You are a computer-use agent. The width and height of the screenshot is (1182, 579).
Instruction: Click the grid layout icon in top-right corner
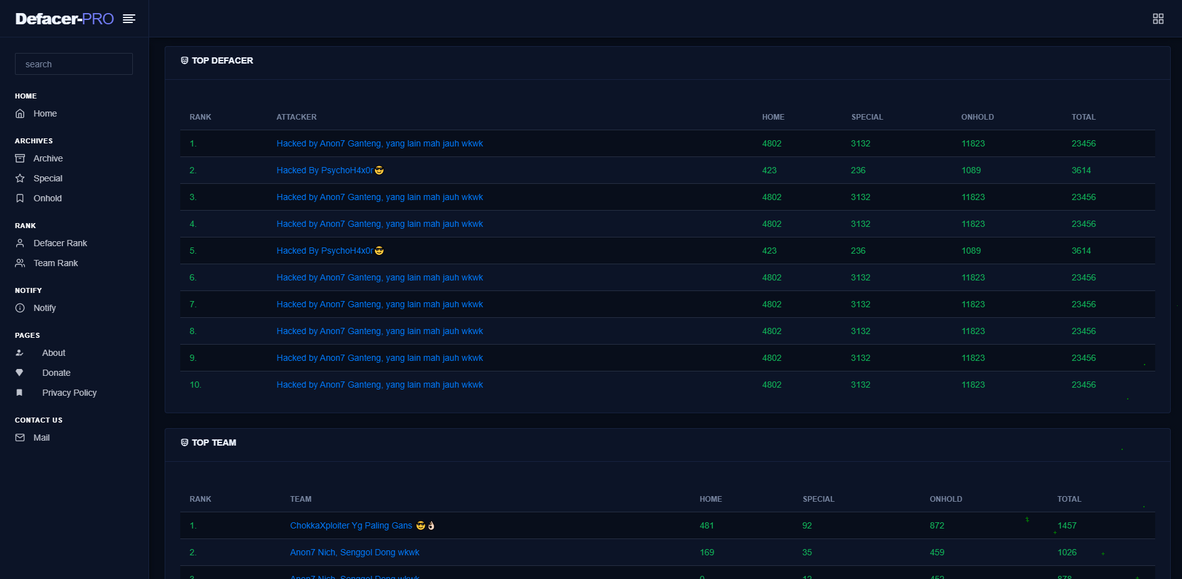(x=1158, y=19)
